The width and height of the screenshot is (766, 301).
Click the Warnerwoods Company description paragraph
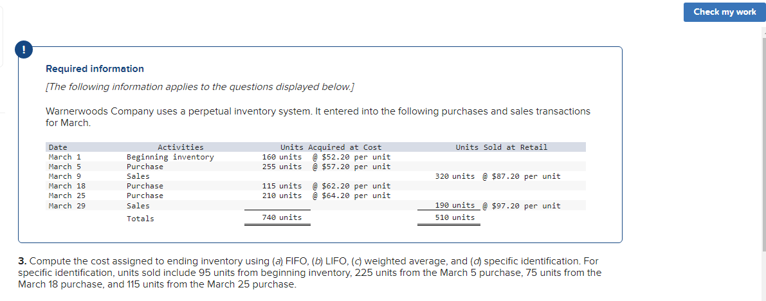click(318, 117)
